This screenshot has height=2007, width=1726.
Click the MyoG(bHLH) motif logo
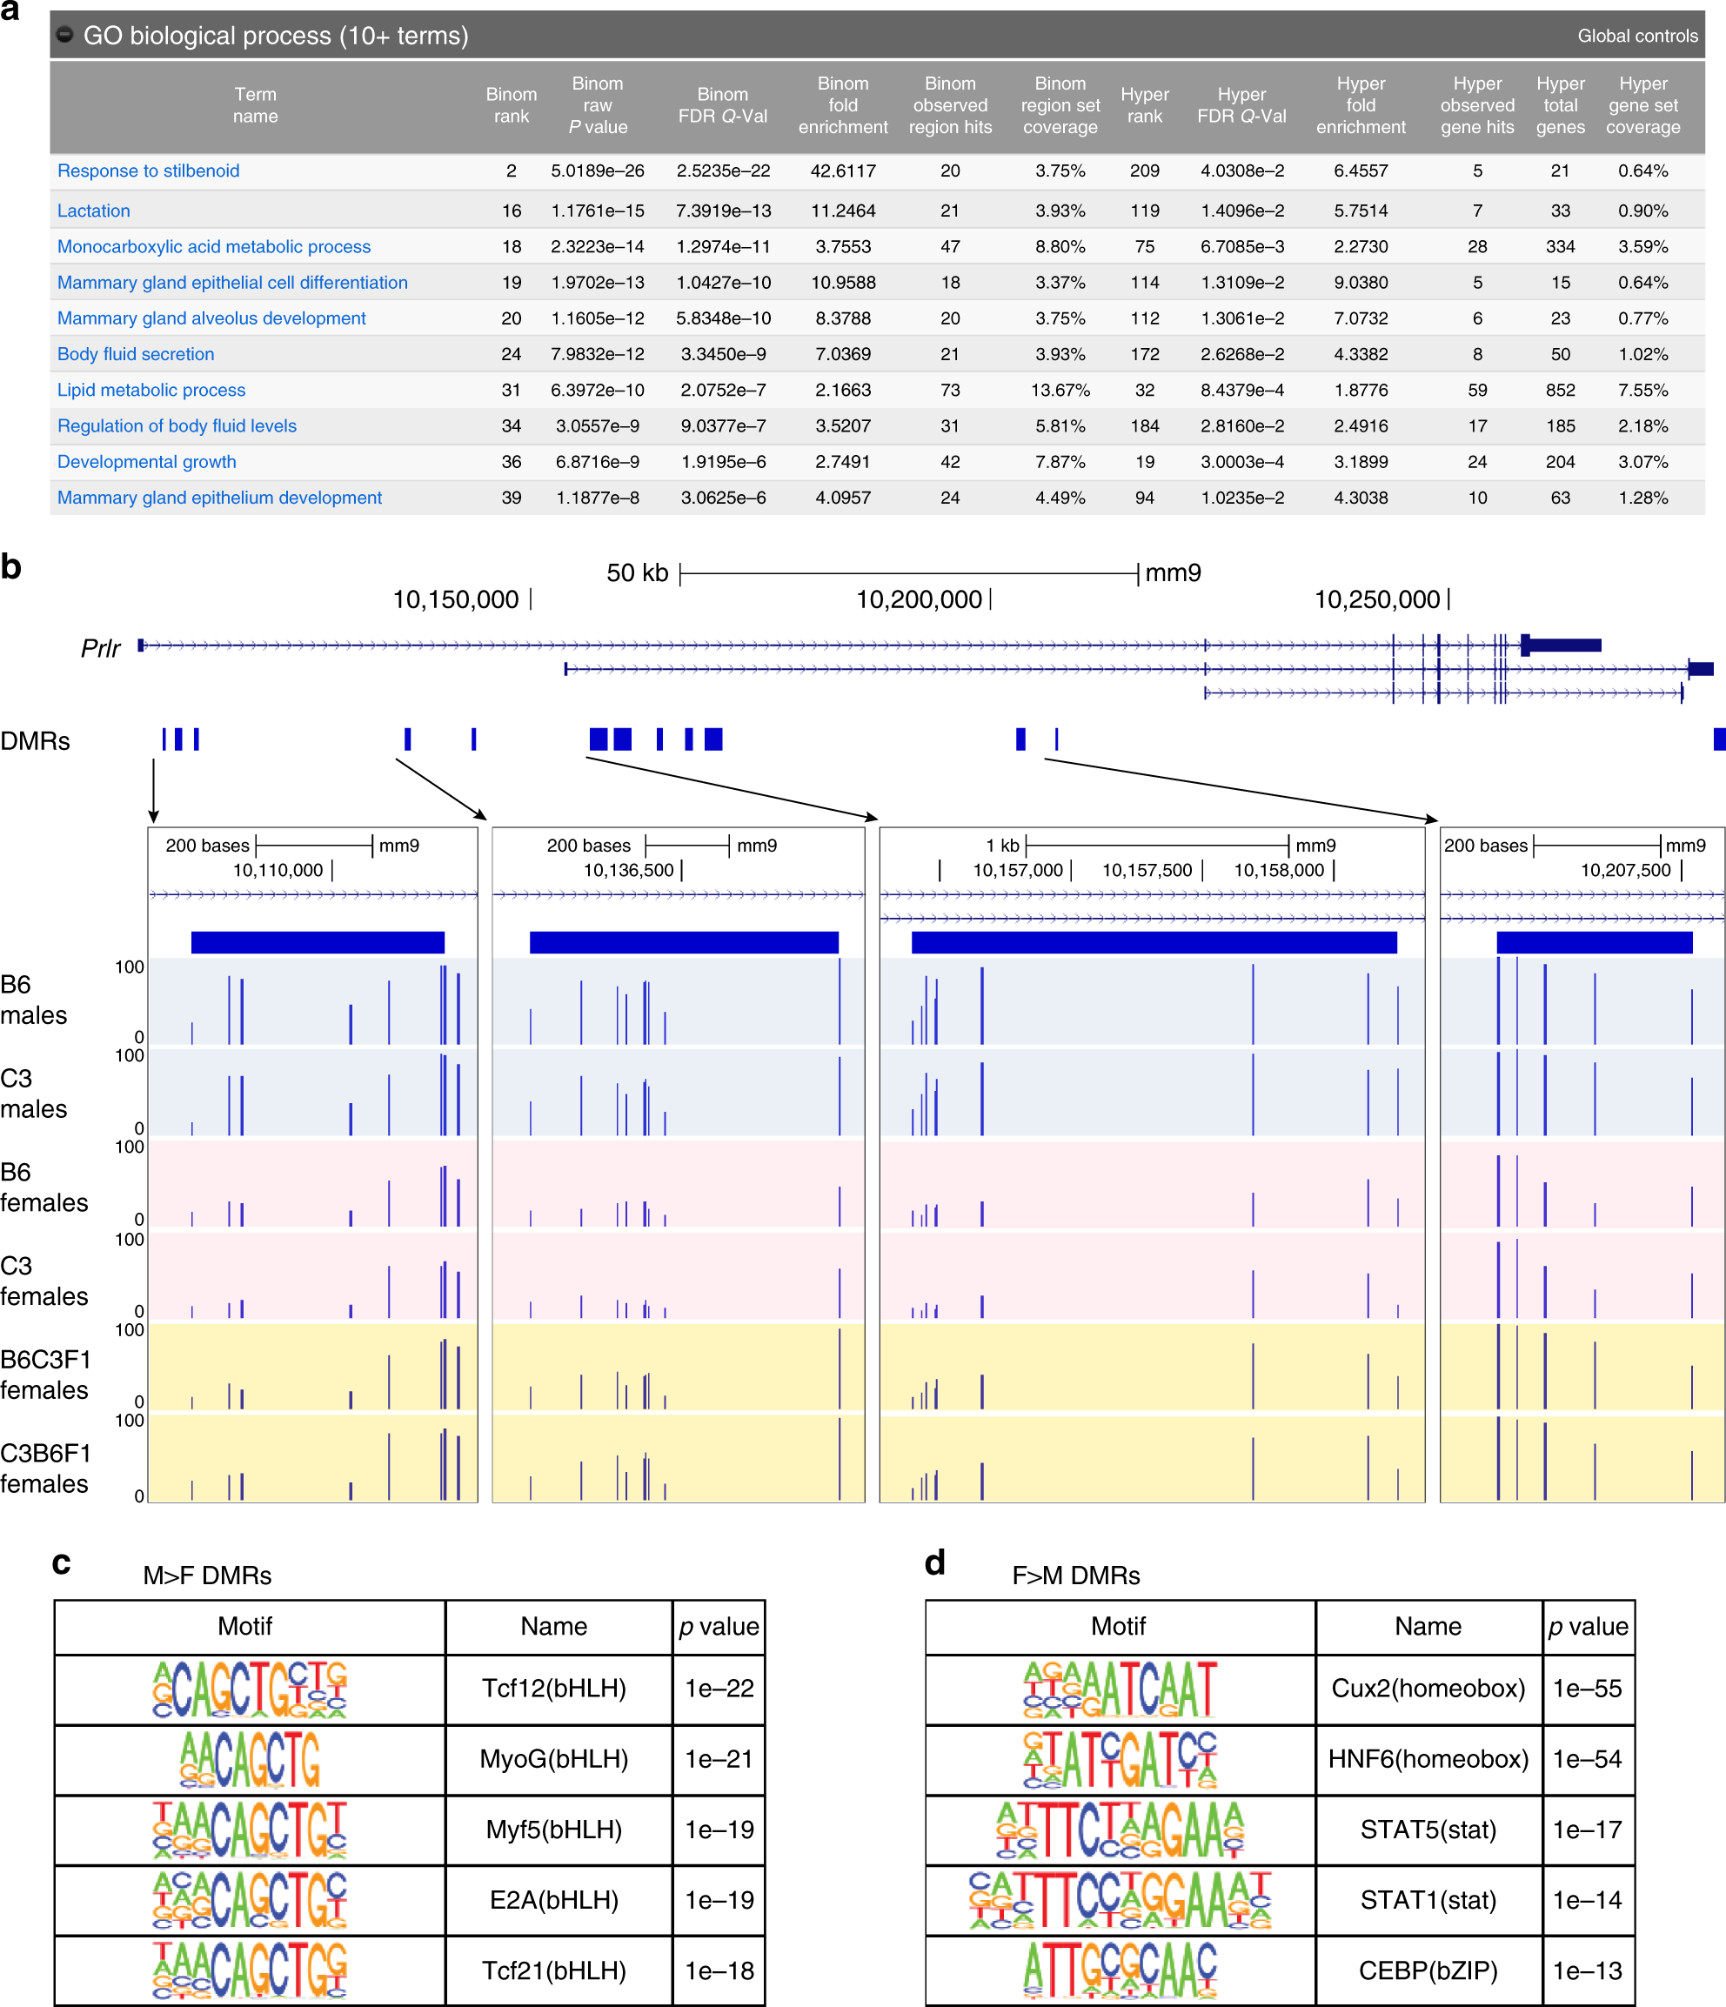(x=250, y=1759)
